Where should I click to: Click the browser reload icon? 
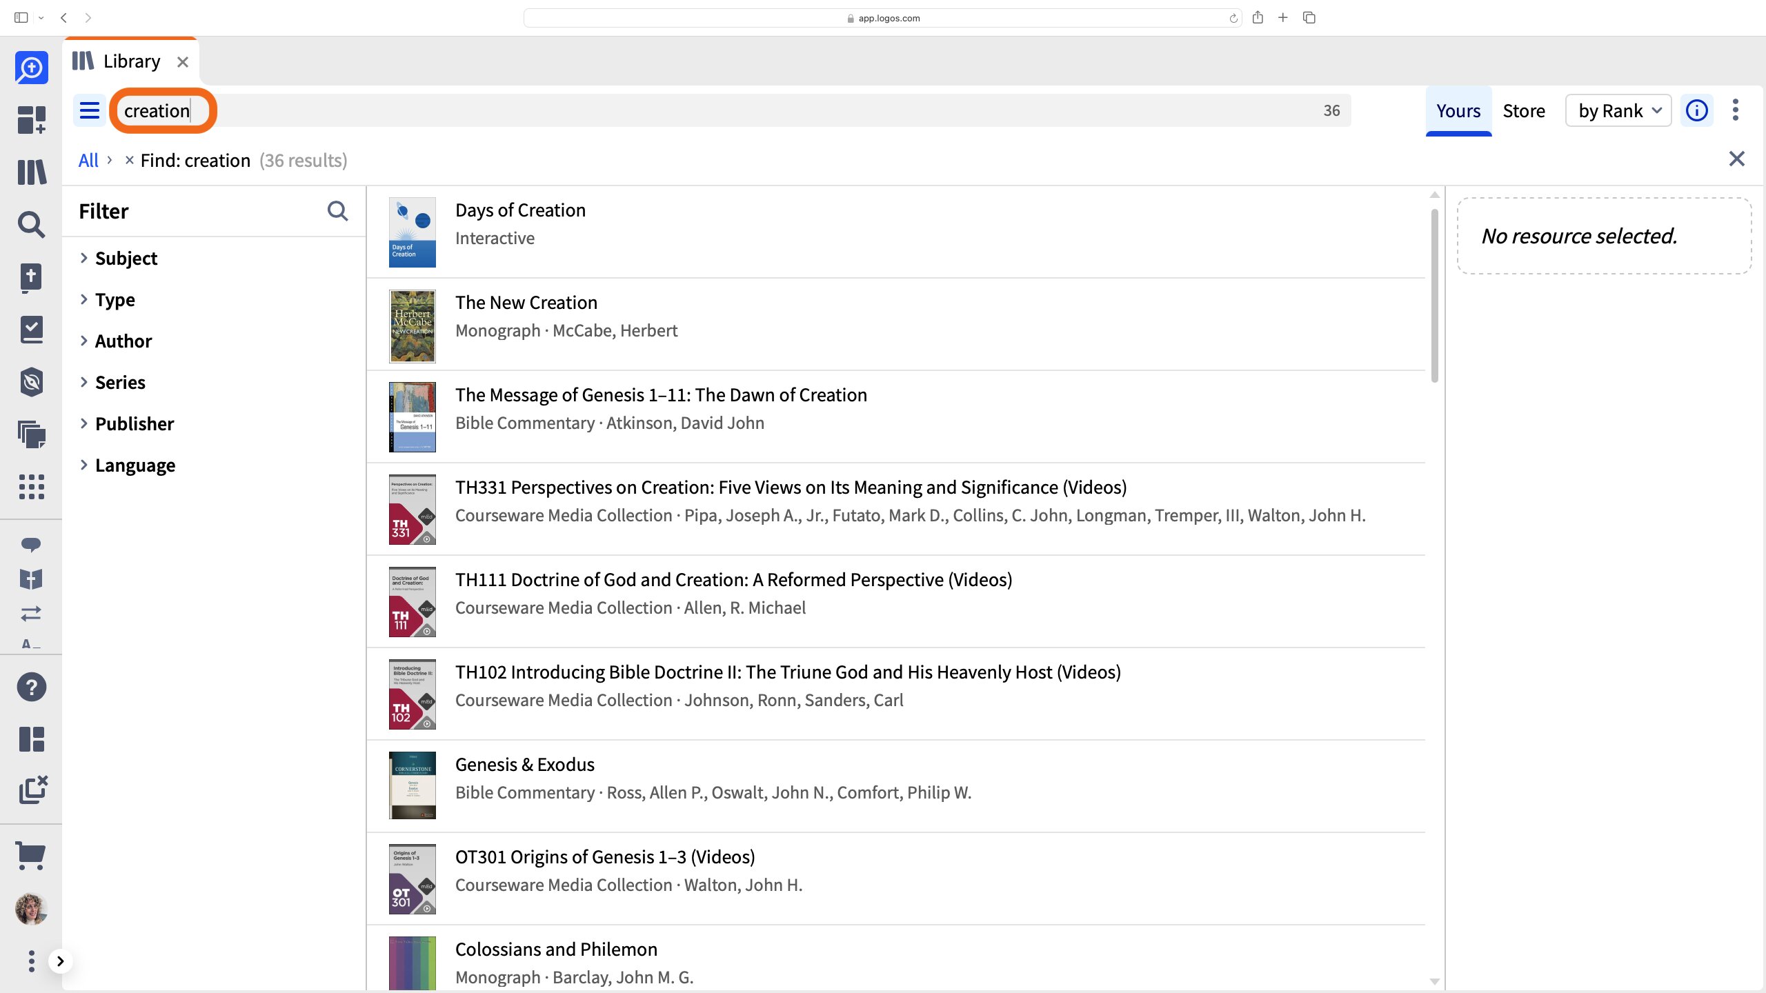[1233, 19]
